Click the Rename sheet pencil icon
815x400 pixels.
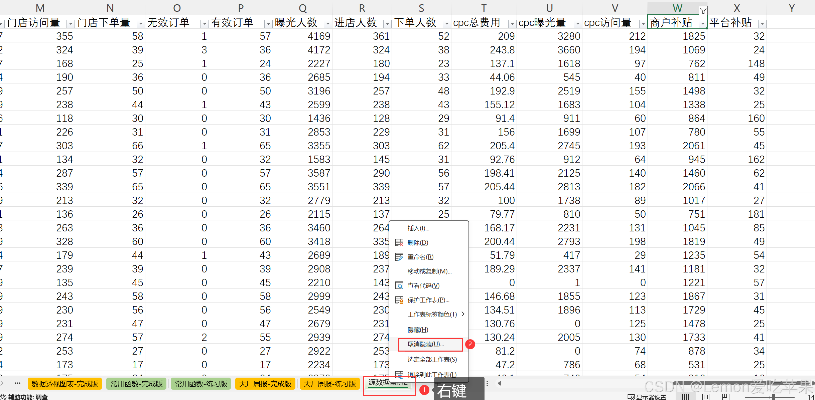coord(399,257)
